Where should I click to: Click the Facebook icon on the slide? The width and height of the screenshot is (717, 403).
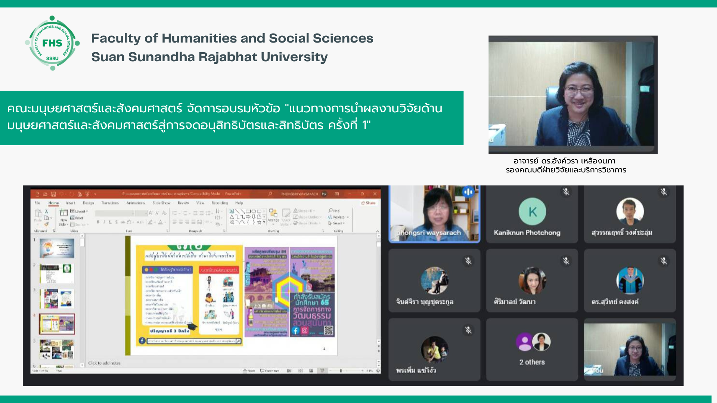pyautogui.click(x=295, y=331)
